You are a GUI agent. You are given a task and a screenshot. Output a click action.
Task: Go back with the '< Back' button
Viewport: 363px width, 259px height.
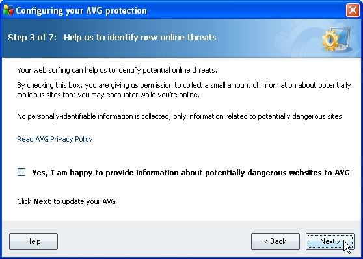pyautogui.click(x=275, y=241)
